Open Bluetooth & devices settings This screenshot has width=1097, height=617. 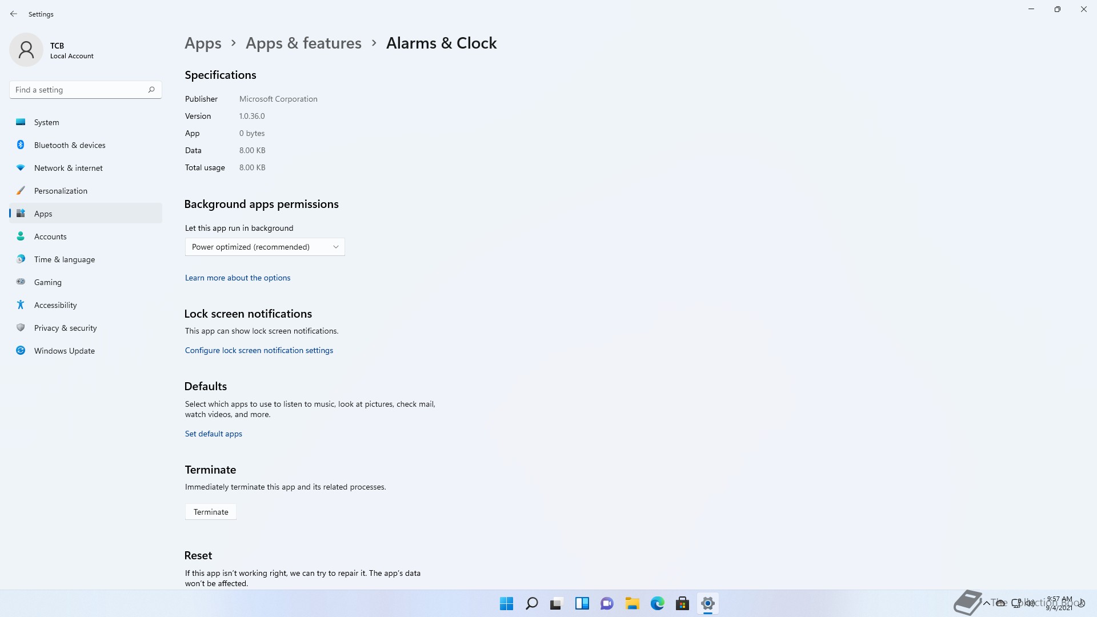pos(86,145)
